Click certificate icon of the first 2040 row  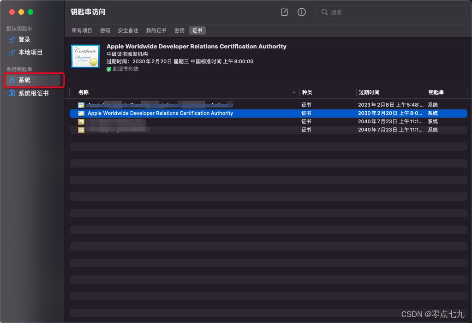click(81, 122)
